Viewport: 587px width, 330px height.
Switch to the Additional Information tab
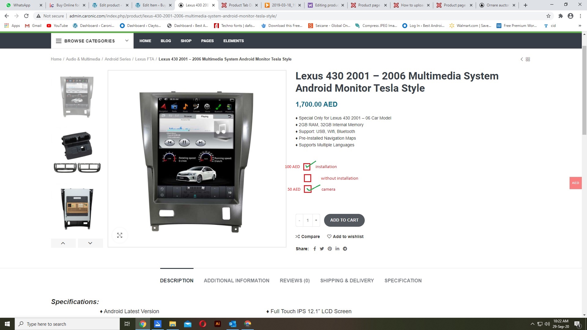[x=237, y=280]
